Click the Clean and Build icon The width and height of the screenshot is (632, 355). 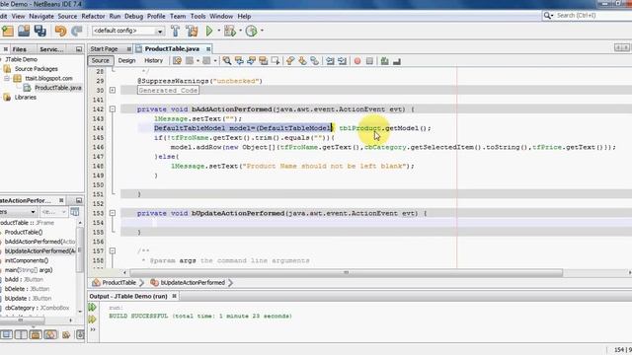pyautogui.click(x=192, y=31)
